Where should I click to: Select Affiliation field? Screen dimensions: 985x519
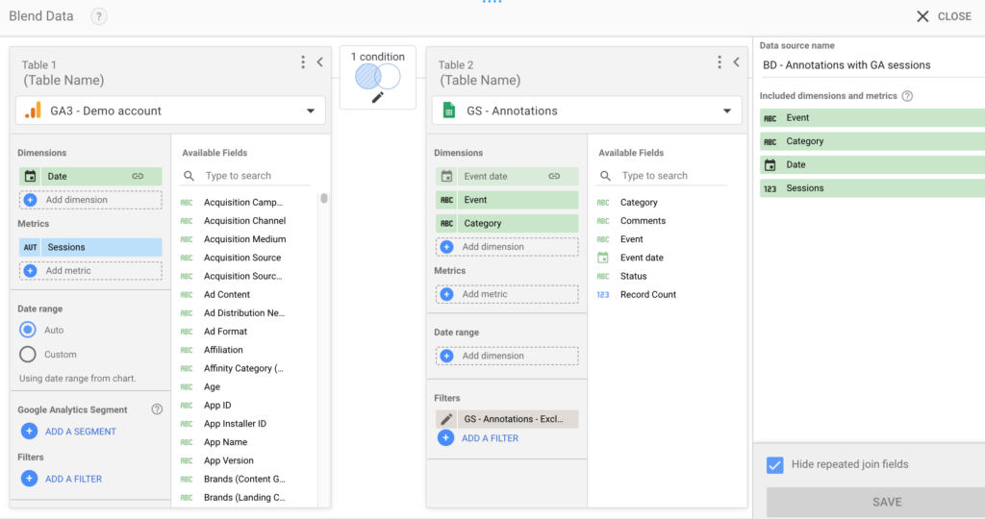click(x=223, y=350)
